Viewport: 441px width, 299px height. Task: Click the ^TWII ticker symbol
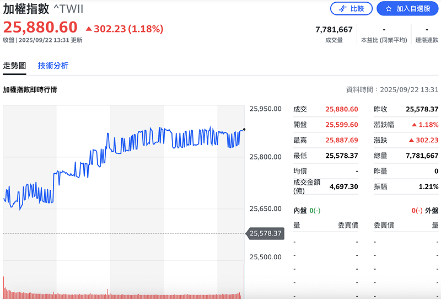click(x=68, y=9)
